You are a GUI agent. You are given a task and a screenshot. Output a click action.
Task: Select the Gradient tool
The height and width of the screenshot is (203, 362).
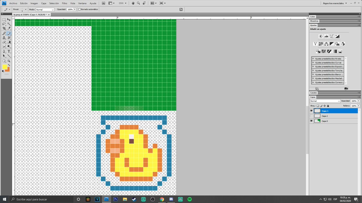click(9, 42)
